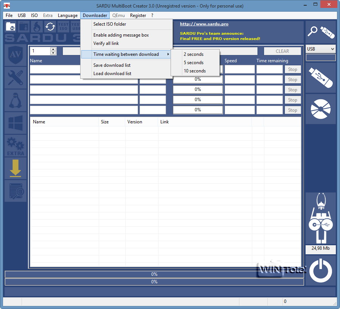340x309 pixels.
Task: Expand submenu arrow of Time waiting between download
Action: (x=168, y=54)
